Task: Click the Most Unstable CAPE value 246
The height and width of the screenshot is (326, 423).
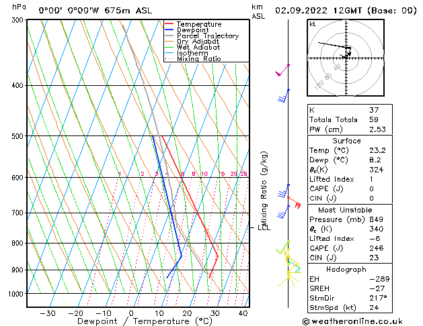Action: (377, 248)
